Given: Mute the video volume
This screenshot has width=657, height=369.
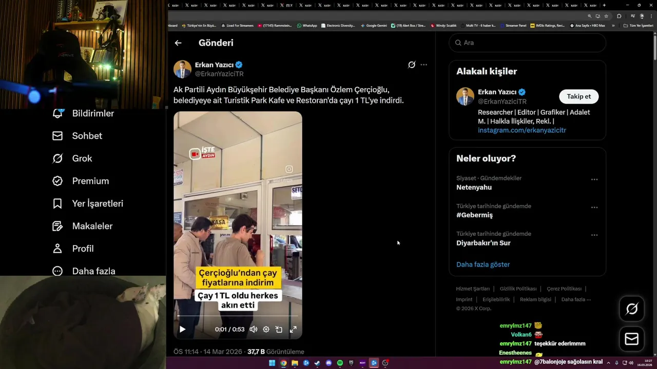Looking at the screenshot, I should [x=254, y=330].
